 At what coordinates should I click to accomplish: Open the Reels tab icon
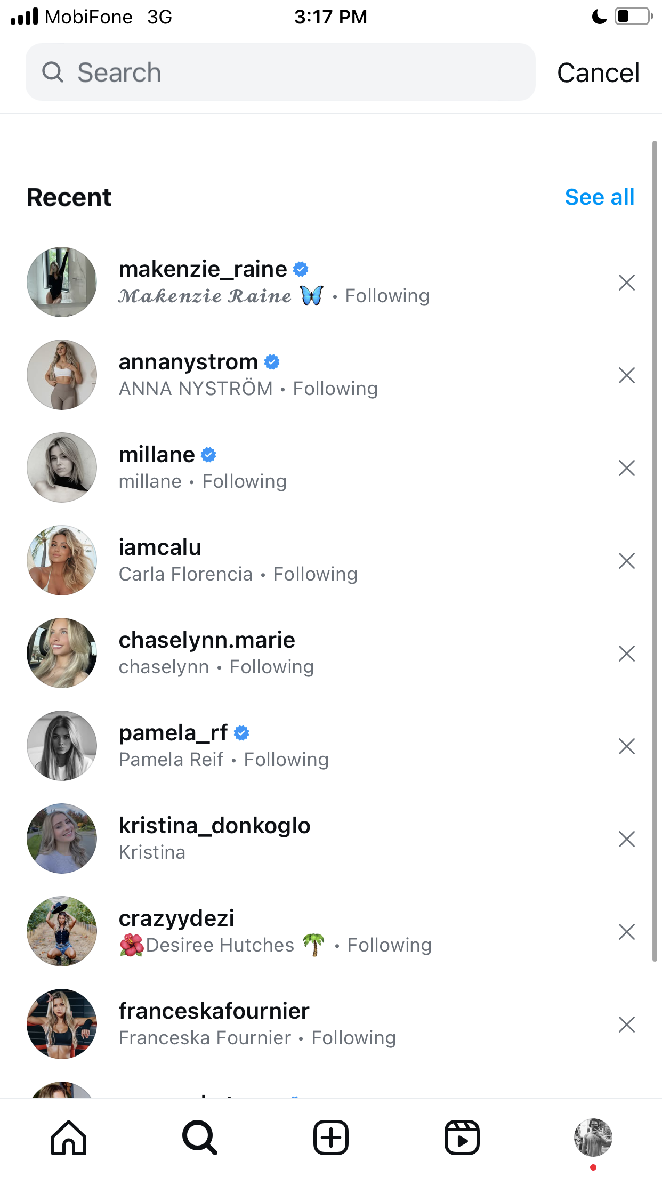(462, 1138)
